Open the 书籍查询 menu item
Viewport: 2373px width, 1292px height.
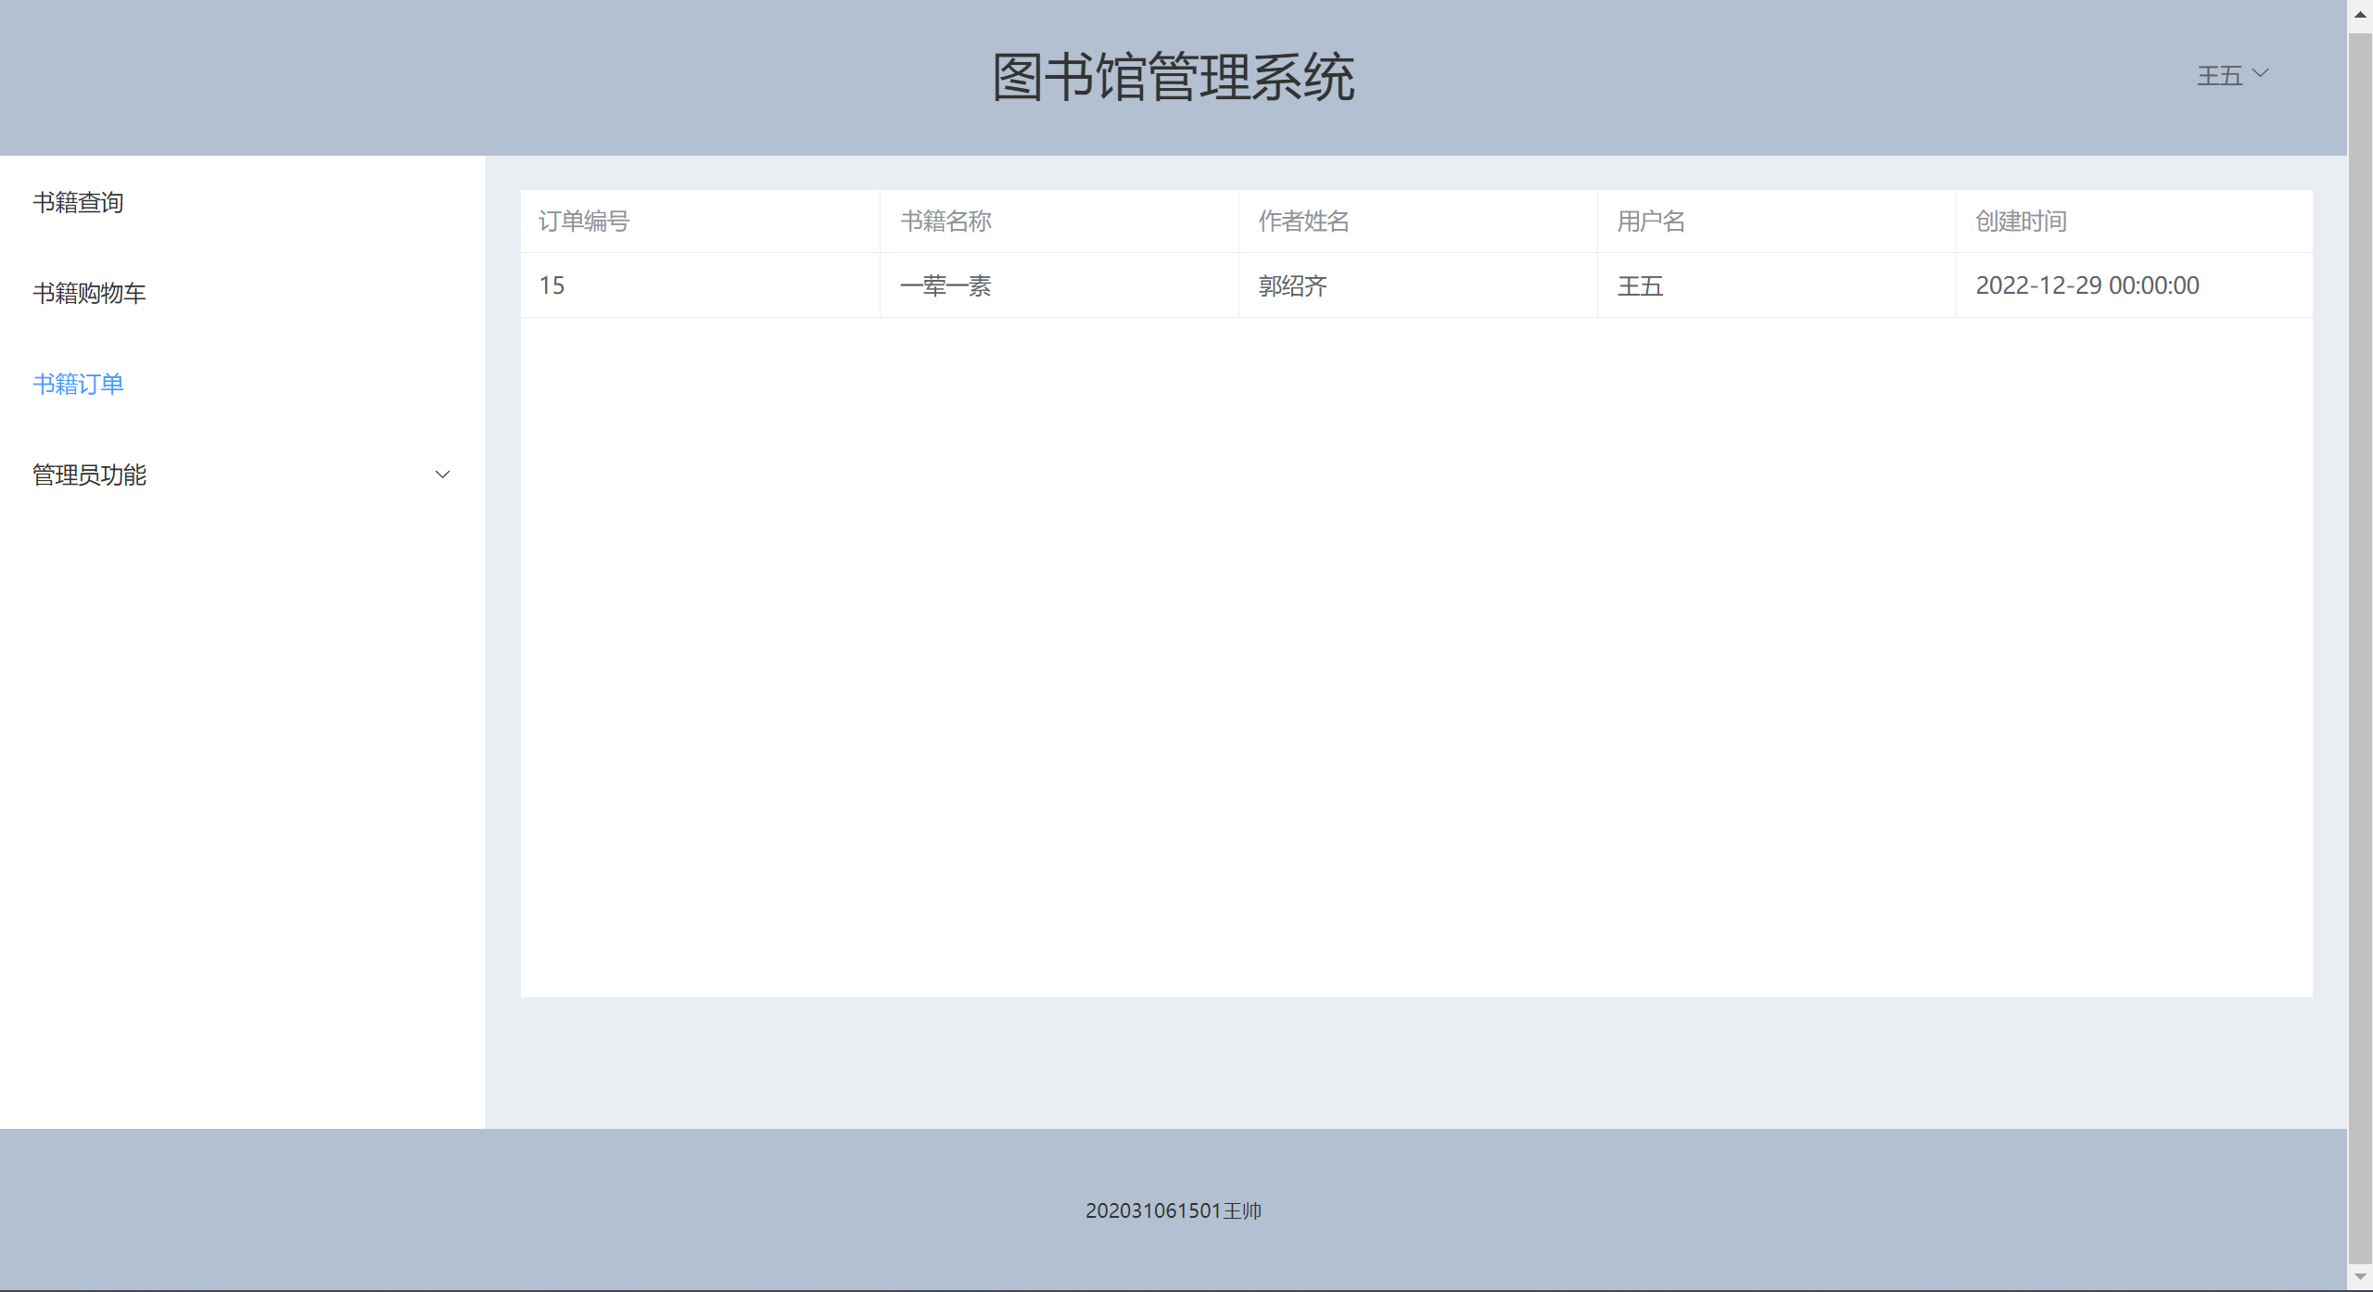79,202
